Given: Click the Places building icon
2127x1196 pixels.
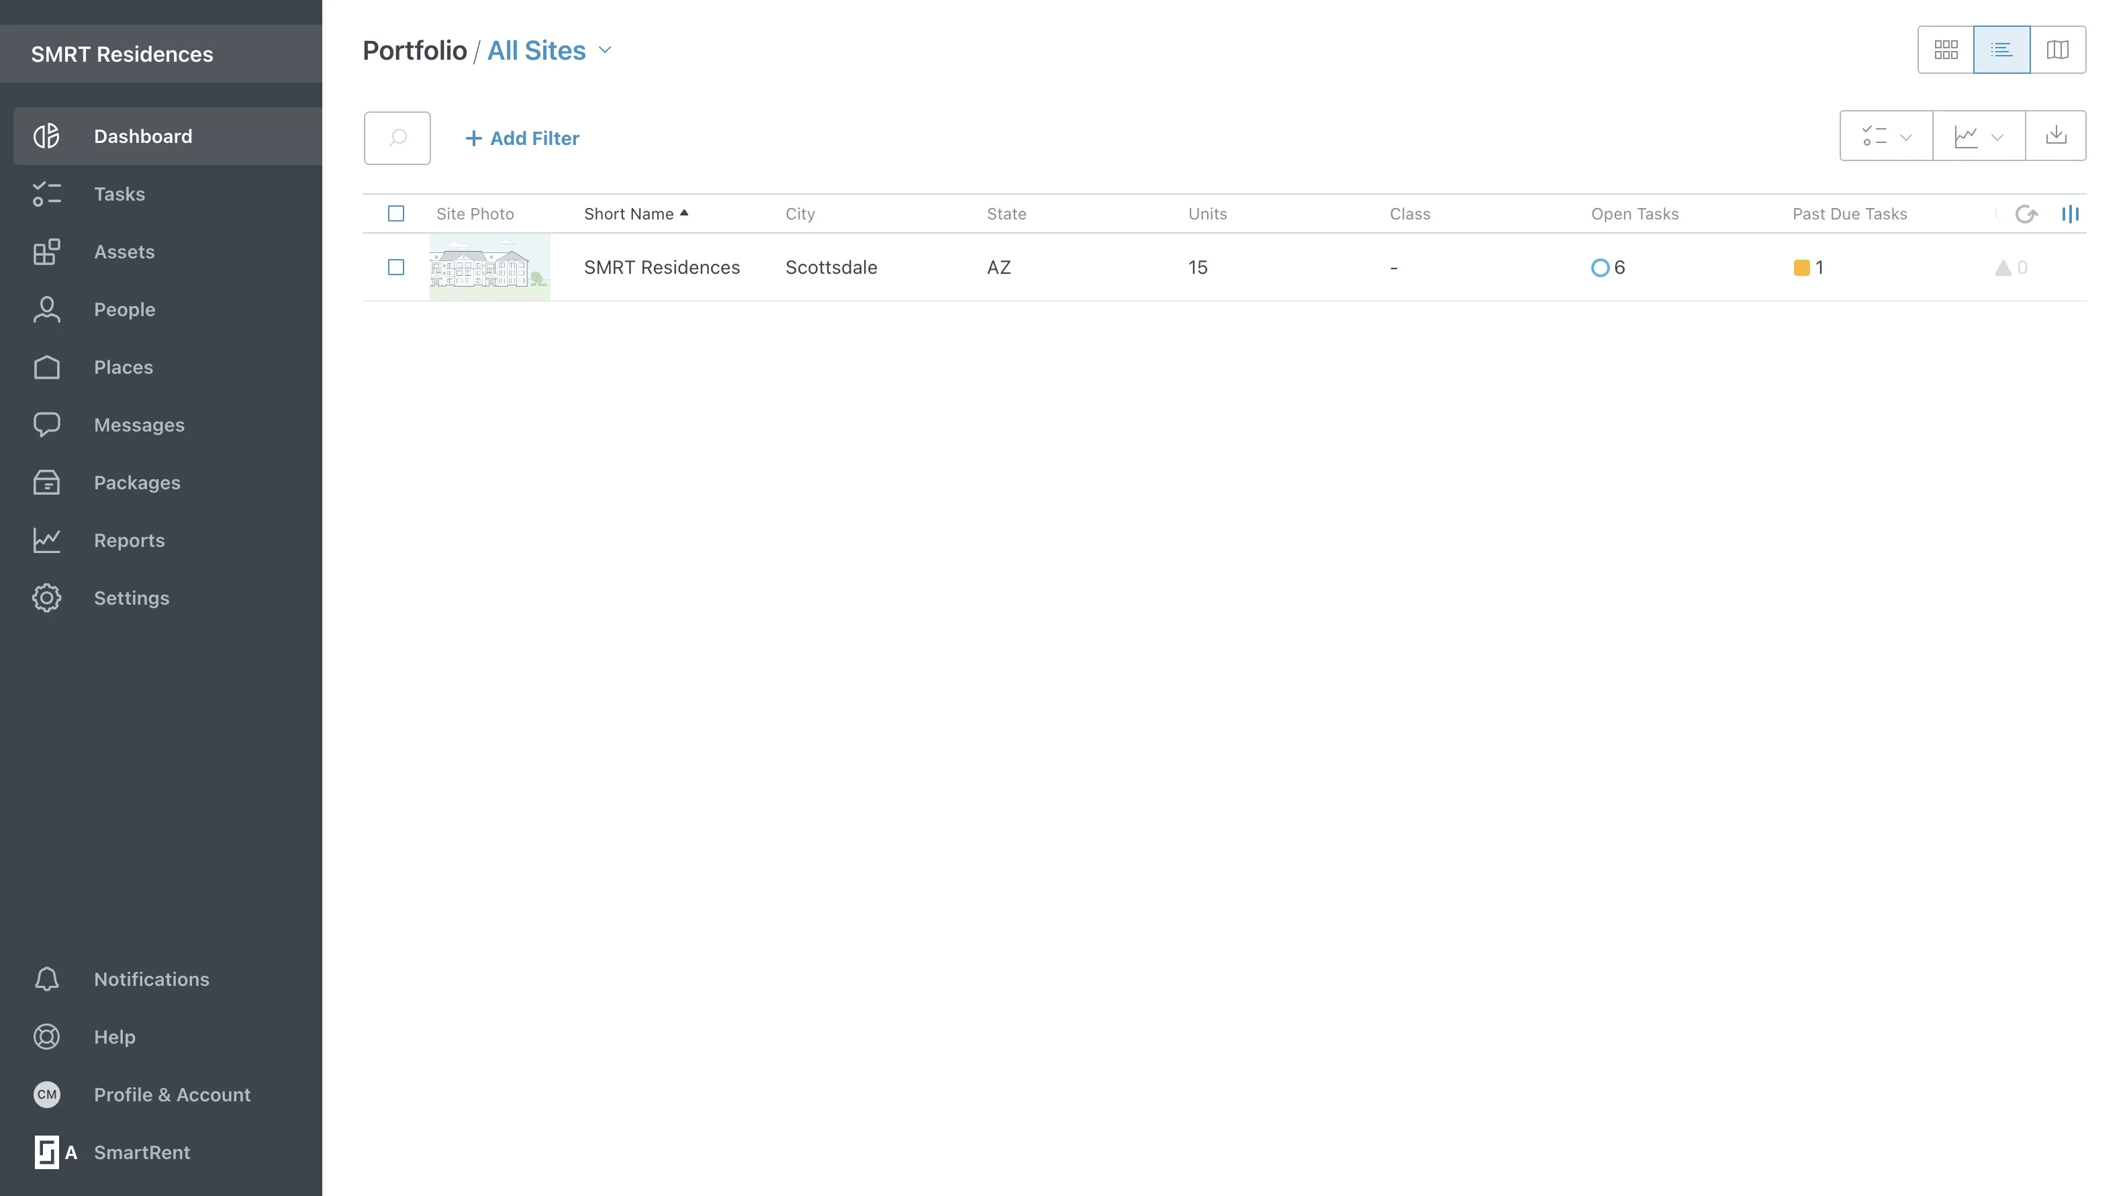Looking at the screenshot, I should (46, 367).
